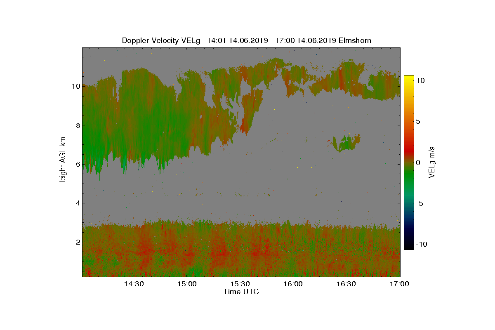Viewport: 495px width, 330px height.
Task: Click the 'VELg m/s' colorbar label
Action: click(431, 162)
